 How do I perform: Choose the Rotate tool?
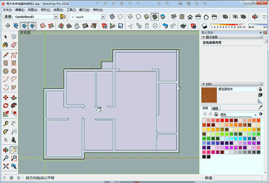pyautogui.click(x=6, y=105)
